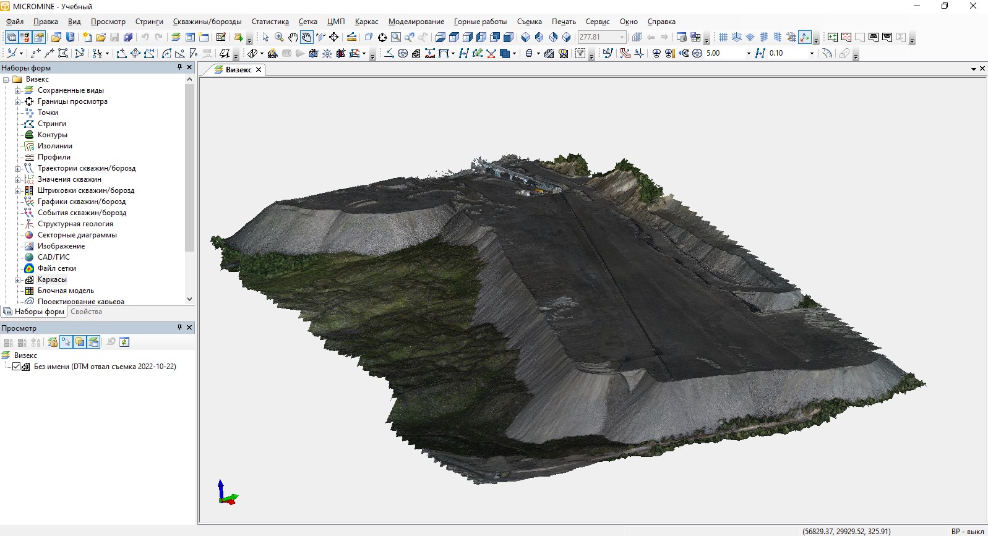Click the new file icon with star
This screenshot has height=536, width=988.
tap(87, 37)
